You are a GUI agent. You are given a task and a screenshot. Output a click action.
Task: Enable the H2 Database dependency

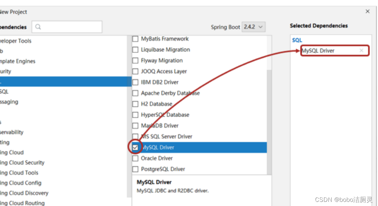point(135,104)
